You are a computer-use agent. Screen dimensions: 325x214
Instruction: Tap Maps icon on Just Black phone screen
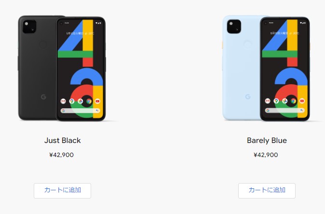click(72, 101)
